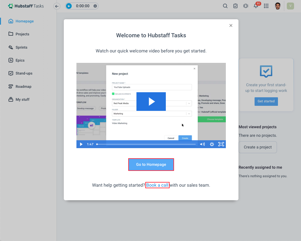Close the welcome dialog

tap(231, 26)
